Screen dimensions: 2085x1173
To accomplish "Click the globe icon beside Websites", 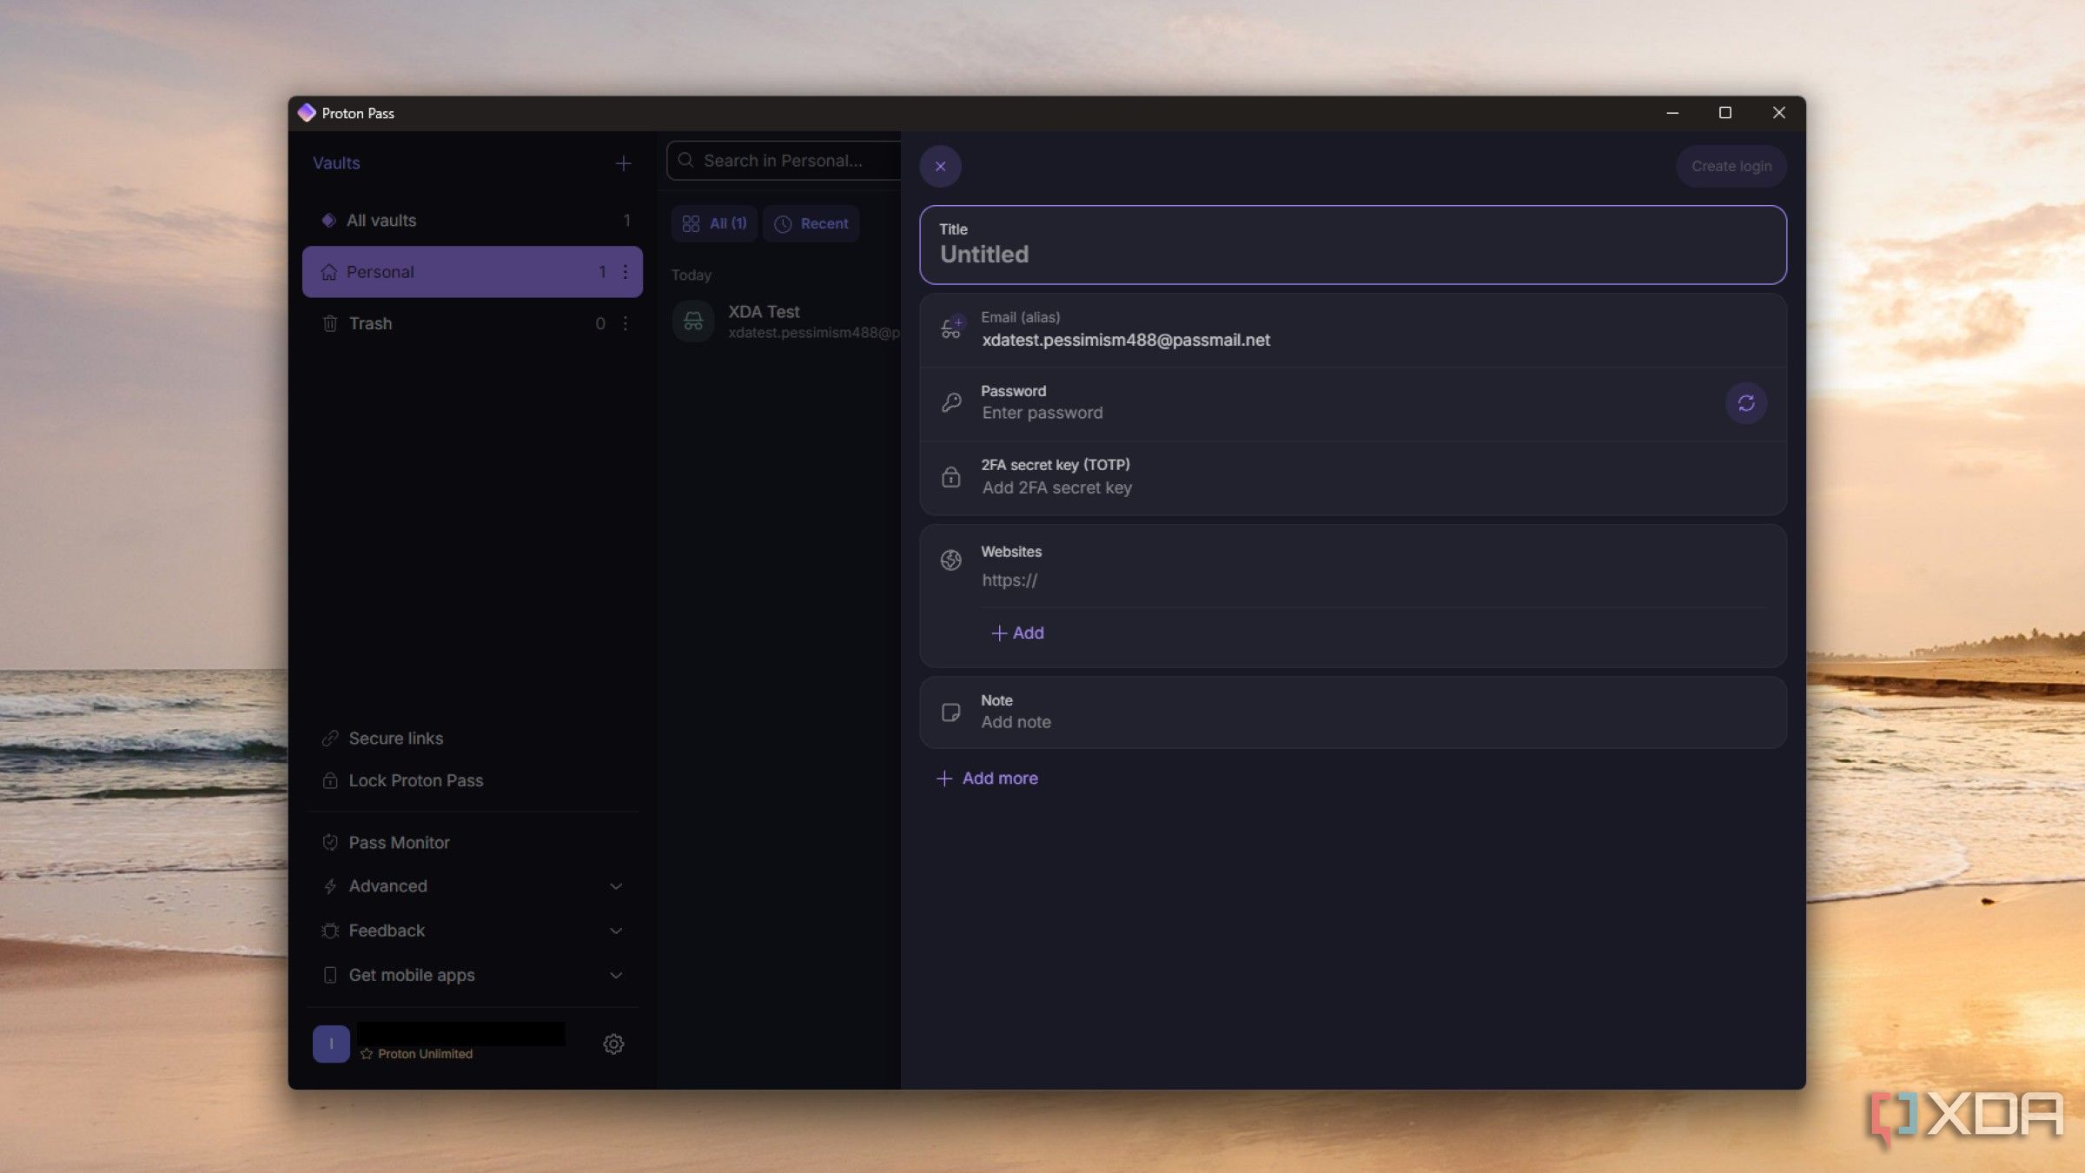I will [951, 560].
